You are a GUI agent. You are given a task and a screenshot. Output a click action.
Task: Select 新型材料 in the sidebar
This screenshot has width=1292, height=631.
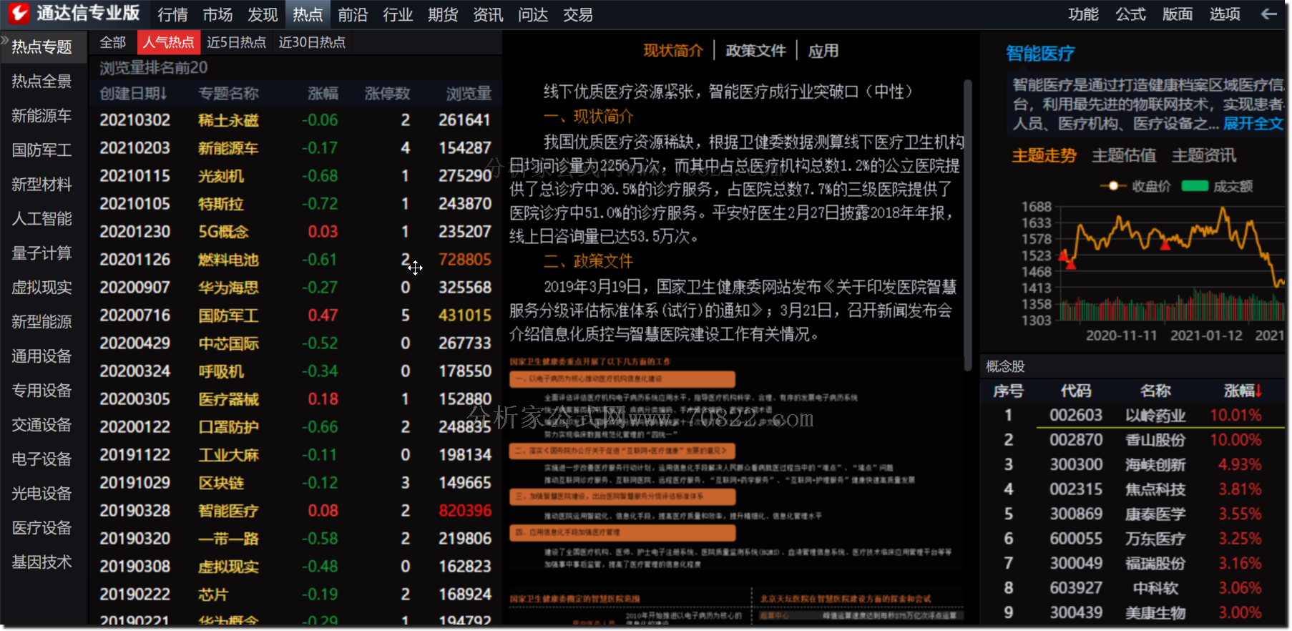point(41,185)
